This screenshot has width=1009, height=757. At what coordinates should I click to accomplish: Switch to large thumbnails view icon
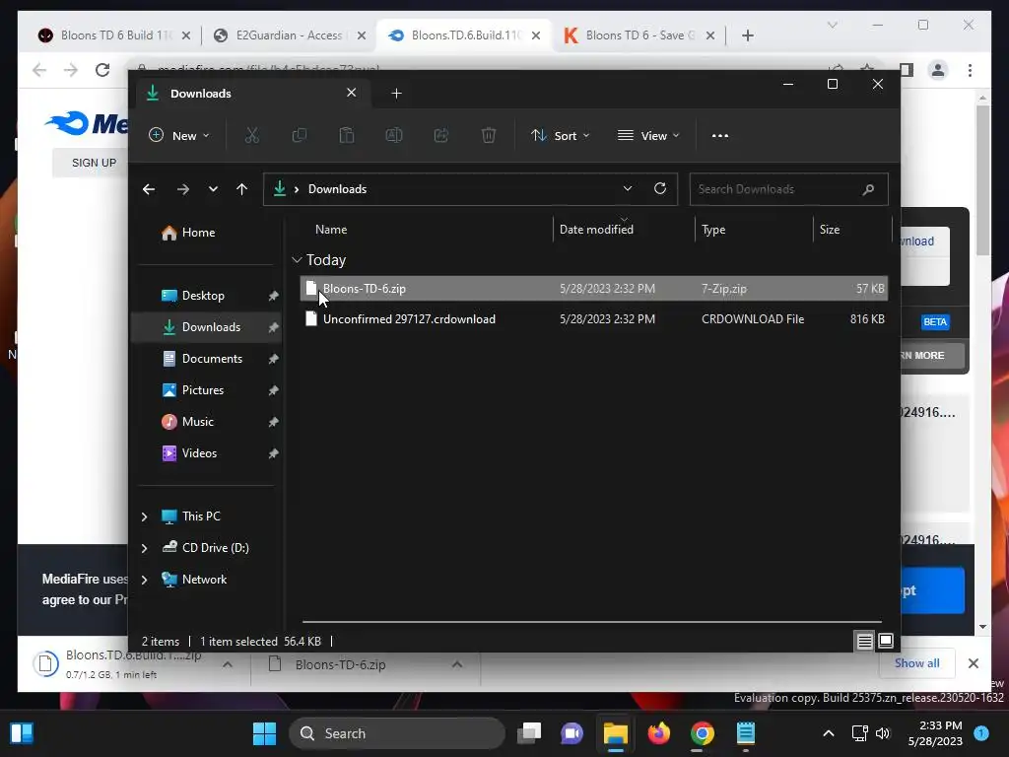click(886, 641)
